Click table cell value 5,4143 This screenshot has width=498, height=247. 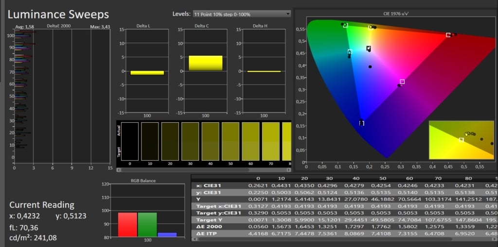pos(304,199)
